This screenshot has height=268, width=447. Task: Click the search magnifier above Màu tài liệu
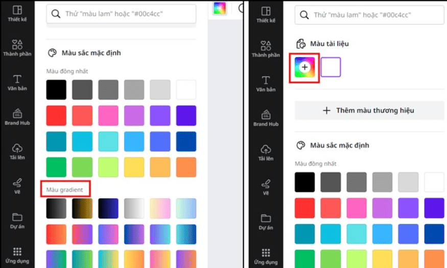tap(304, 15)
